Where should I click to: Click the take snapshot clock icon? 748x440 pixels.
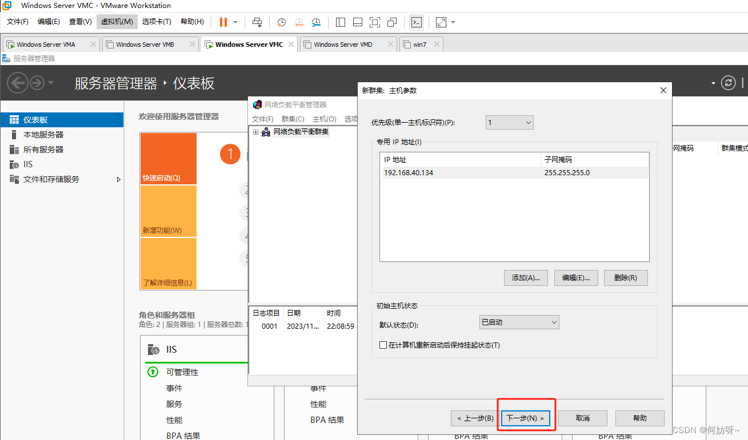(x=281, y=22)
